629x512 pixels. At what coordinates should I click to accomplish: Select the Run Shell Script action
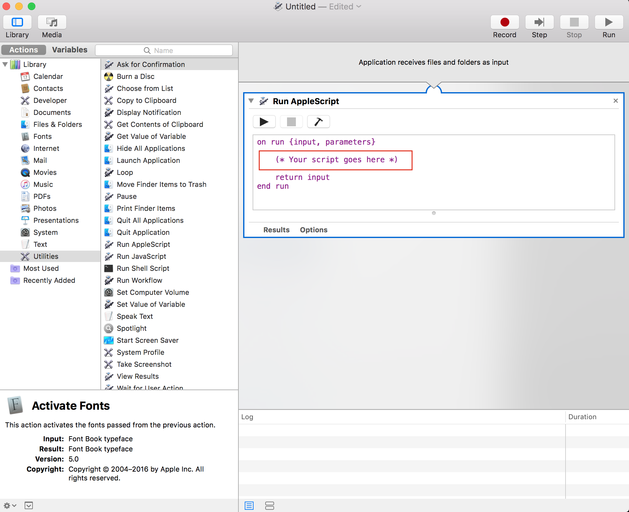click(x=170, y=268)
